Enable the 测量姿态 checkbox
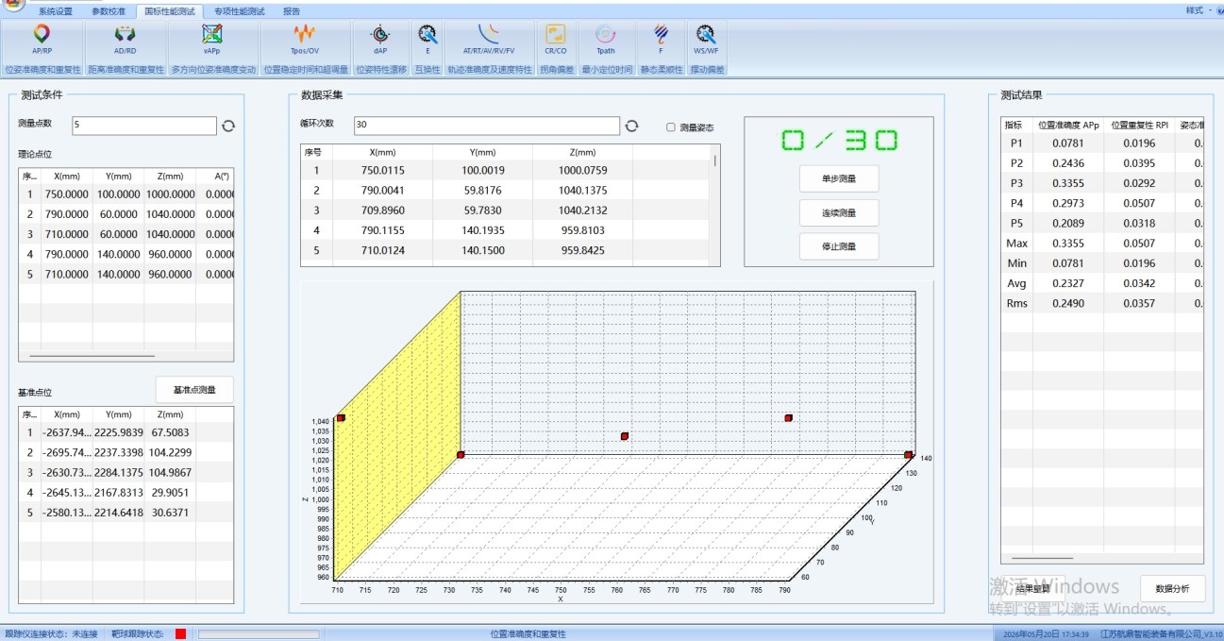 coord(671,127)
